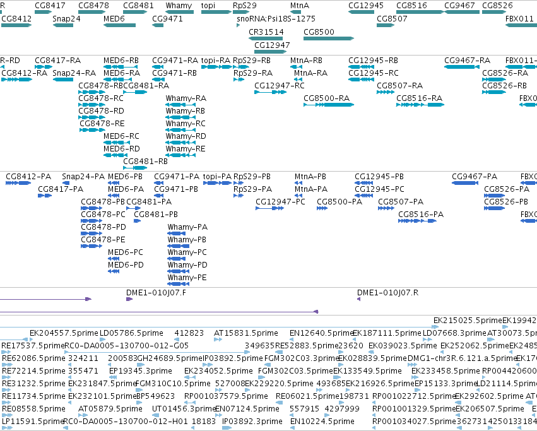This screenshot has width=537, height=431.
Task: Click the MED6-PD protein label
Action: tap(126, 265)
